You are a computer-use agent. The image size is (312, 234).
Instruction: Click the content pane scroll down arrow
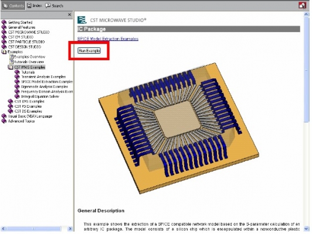306,229
